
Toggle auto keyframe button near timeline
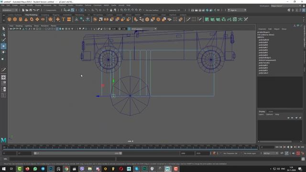click(298, 153)
